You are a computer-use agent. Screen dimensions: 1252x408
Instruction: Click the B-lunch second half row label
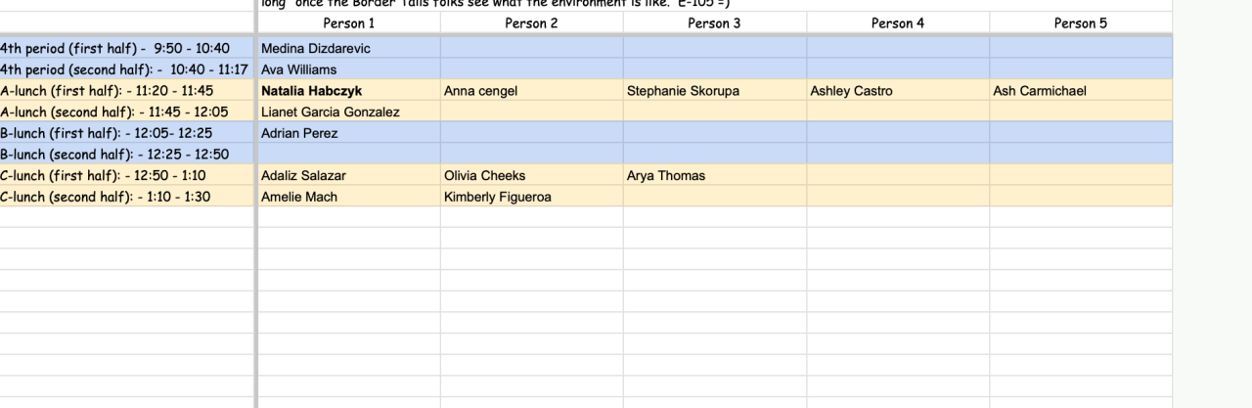pos(114,155)
